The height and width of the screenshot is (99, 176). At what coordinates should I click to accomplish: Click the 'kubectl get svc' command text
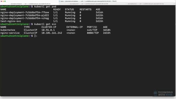coord(45,24)
